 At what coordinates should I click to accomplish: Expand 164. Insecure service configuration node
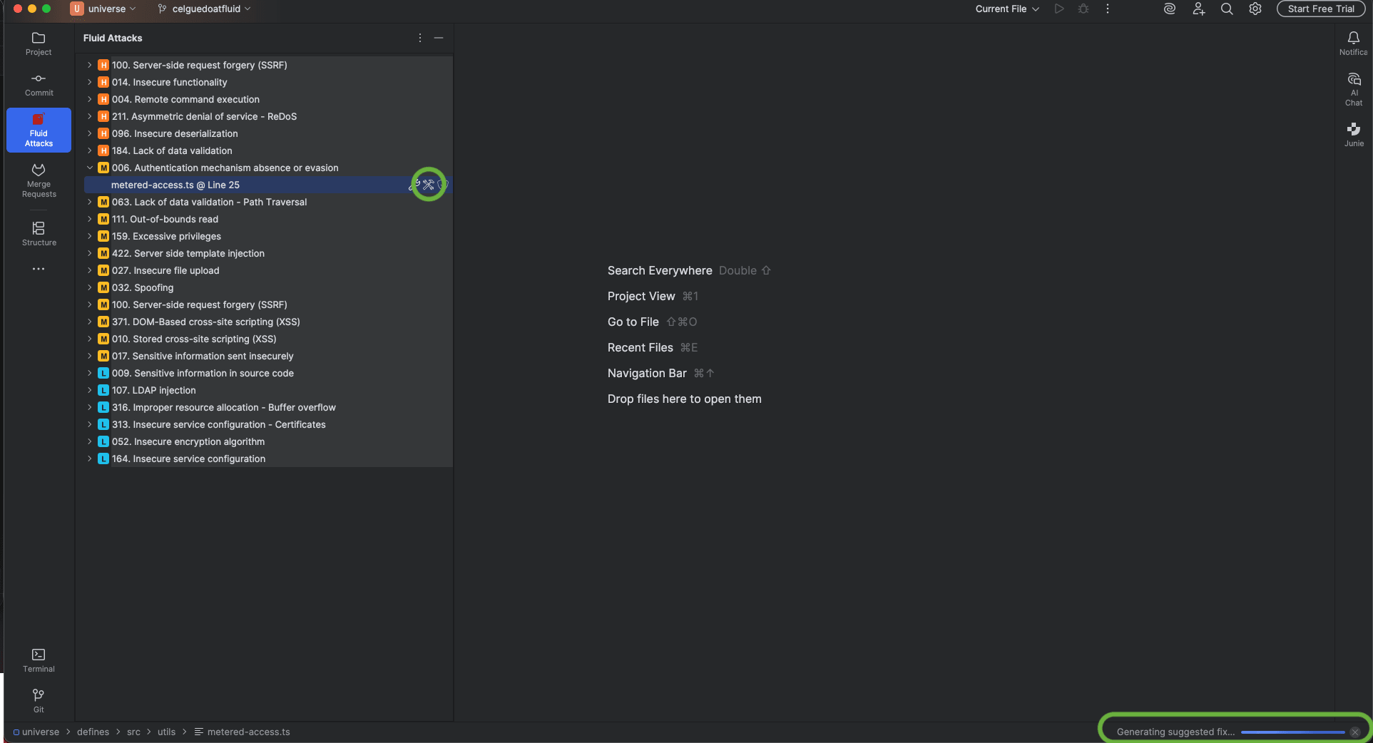click(x=90, y=458)
